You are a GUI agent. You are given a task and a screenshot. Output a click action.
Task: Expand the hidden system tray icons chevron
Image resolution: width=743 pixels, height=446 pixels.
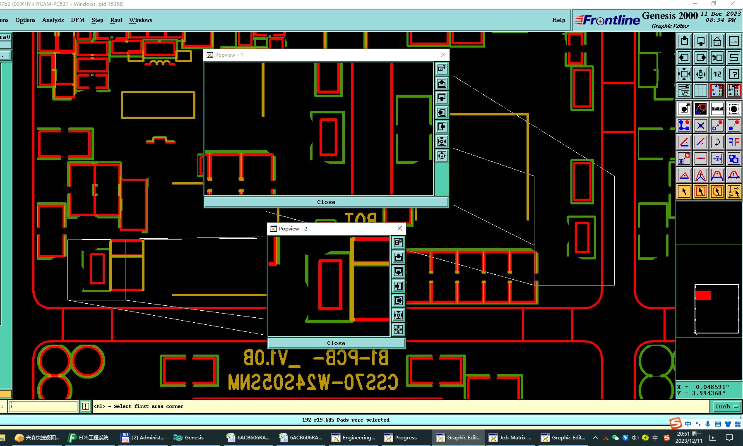pyautogui.click(x=595, y=437)
